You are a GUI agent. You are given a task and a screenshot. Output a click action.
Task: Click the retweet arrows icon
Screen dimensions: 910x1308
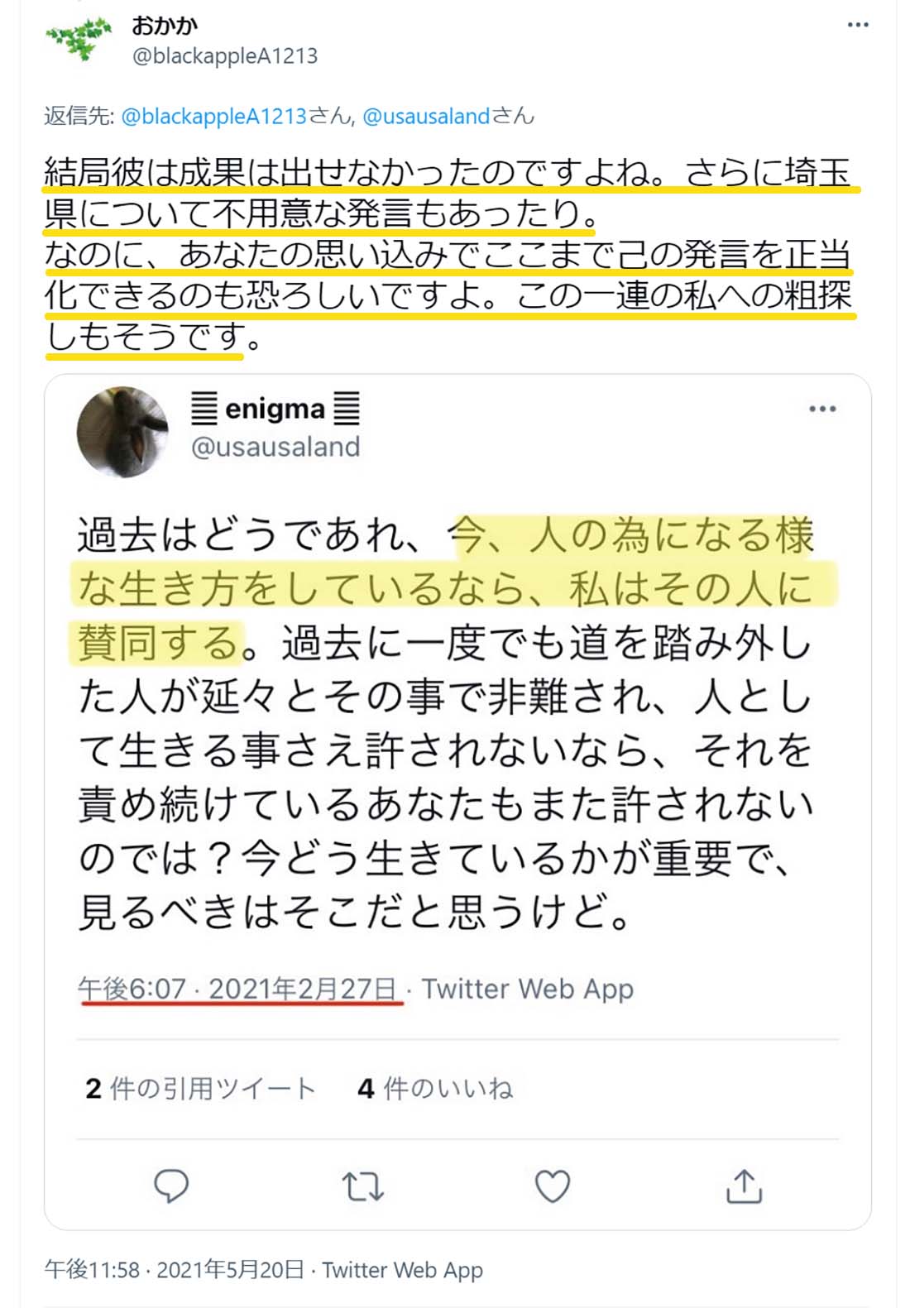[x=362, y=1186]
